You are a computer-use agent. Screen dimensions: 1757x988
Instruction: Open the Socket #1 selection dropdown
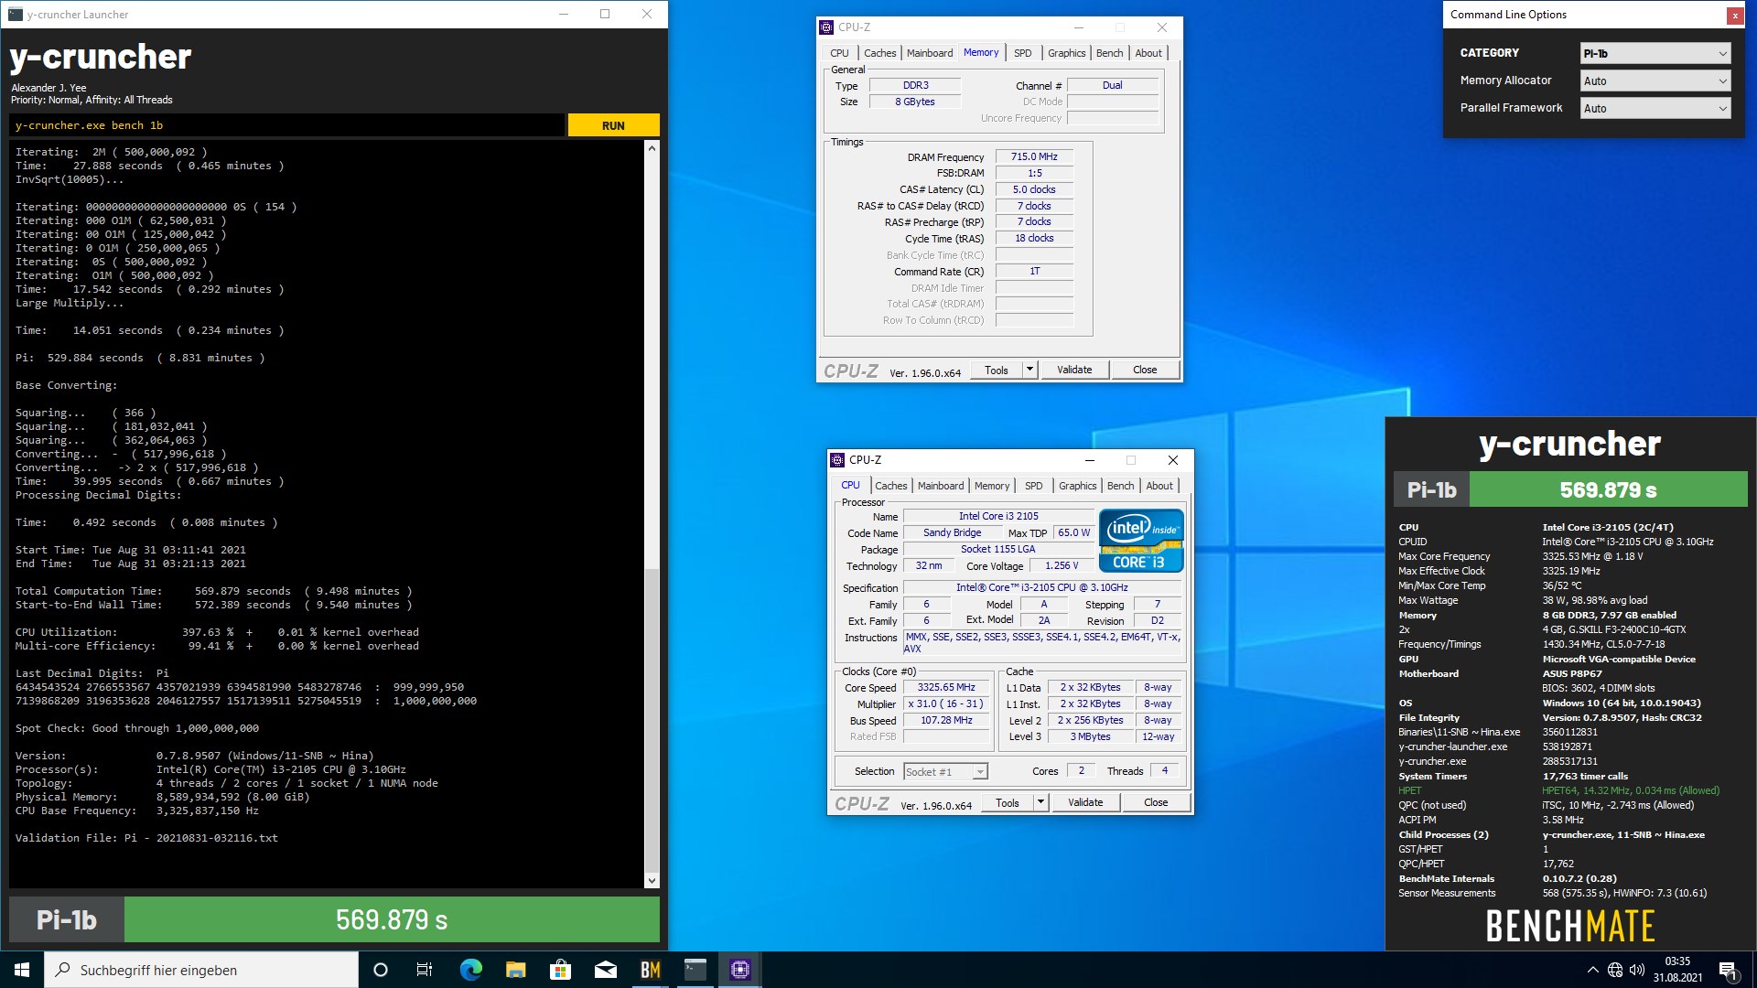pos(945,771)
